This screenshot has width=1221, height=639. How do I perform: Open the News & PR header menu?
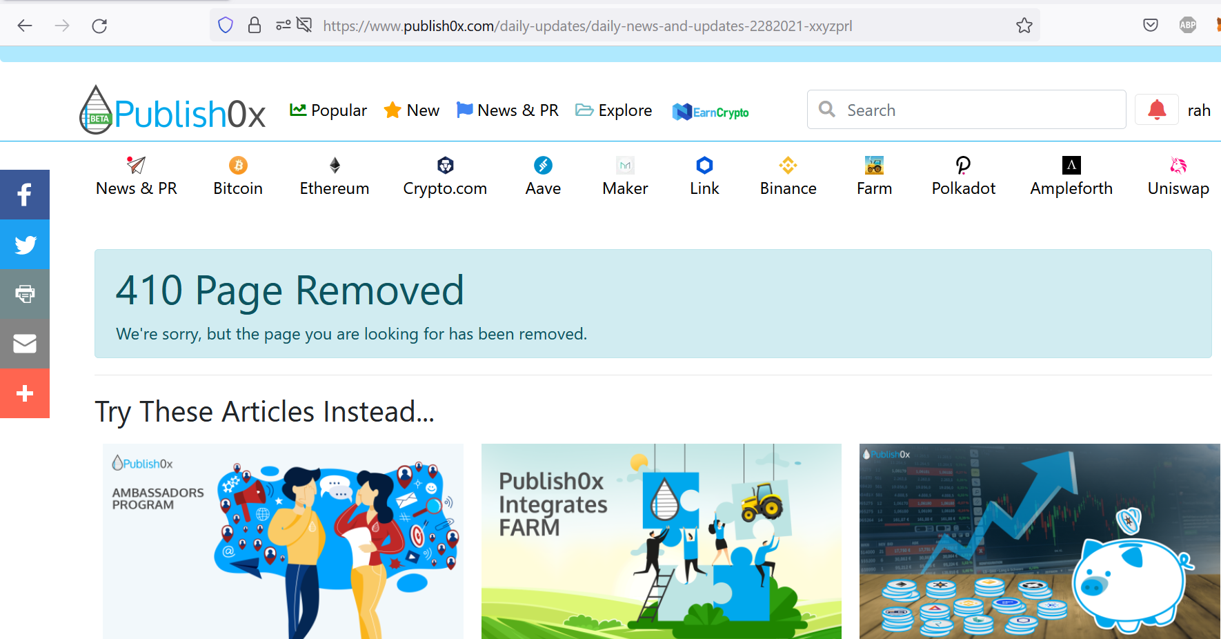508,110
